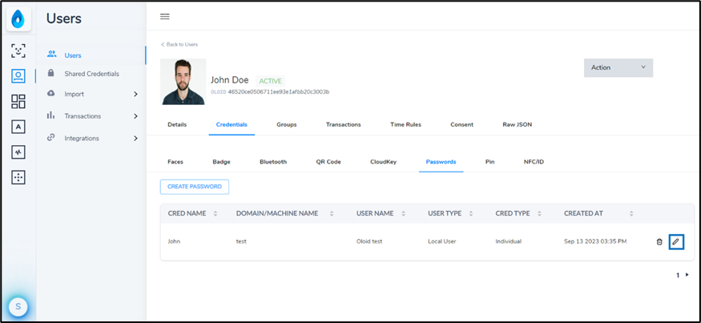
Task: Click John Doe's profile photo
Action: [x=183, y=82]
